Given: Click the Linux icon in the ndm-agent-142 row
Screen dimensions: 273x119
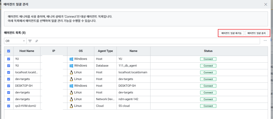Looking at the screenshot, I should pyautogui.click(x=71, y=99).
